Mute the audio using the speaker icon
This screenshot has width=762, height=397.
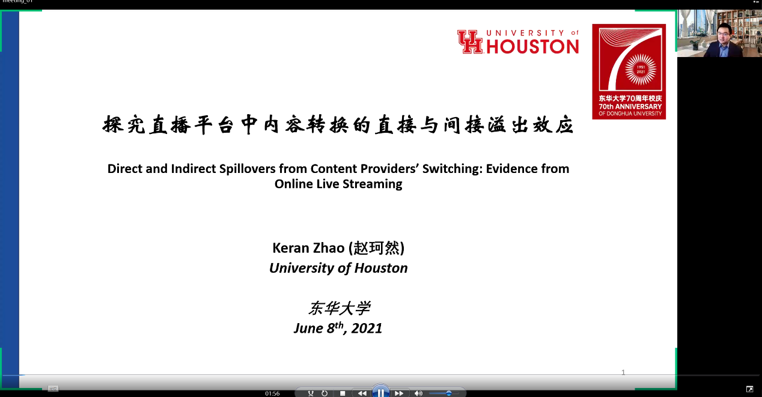pyautogui.click(x=418, y=393)
